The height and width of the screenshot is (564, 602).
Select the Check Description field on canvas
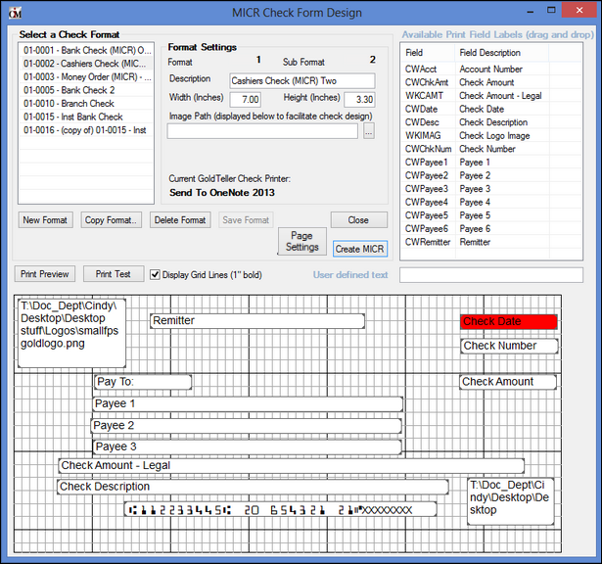(253, 487)
